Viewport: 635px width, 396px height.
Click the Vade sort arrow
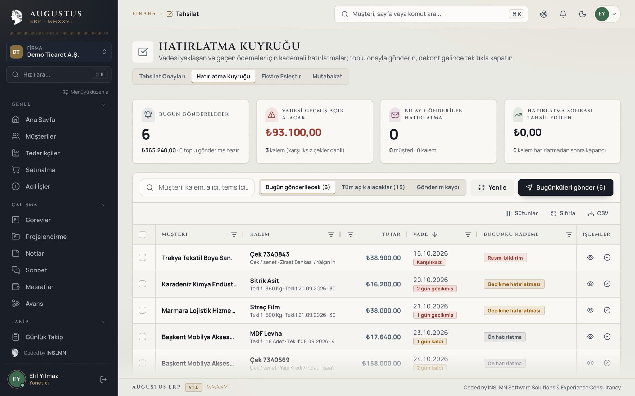point(435,234)
